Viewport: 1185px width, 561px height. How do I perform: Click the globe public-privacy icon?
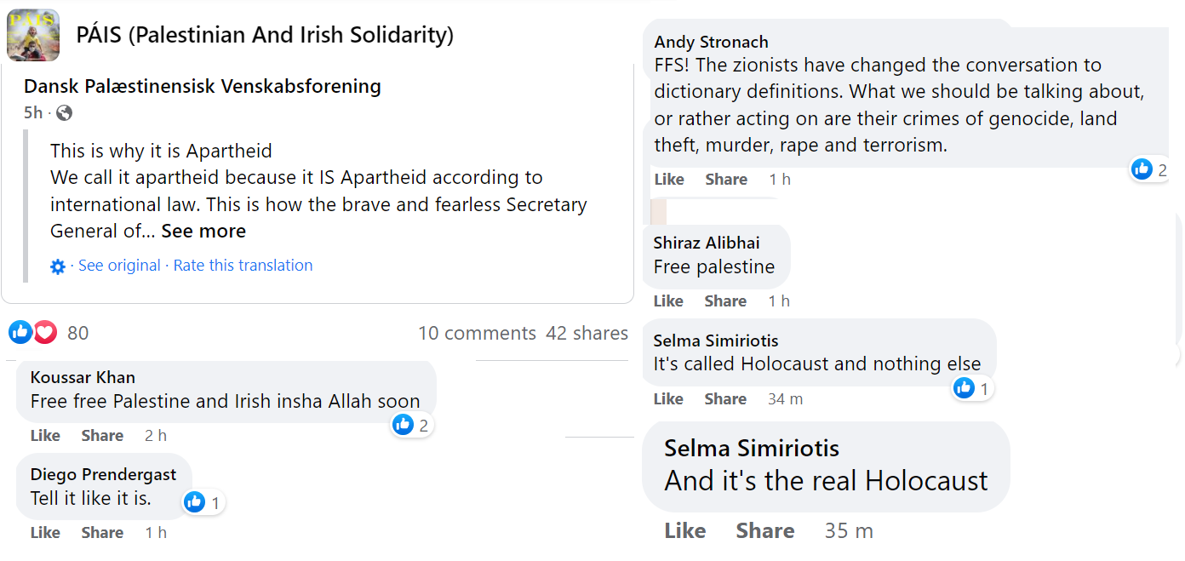(x=64, y=113)
